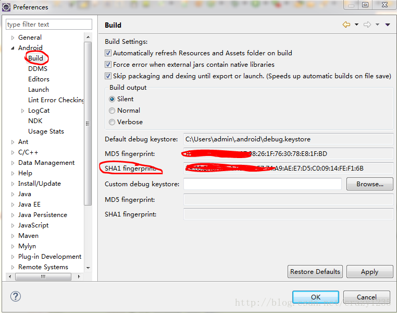Select the Remote Systems item
This screenshot has width=397, height=313.
[x=43, y=267]
